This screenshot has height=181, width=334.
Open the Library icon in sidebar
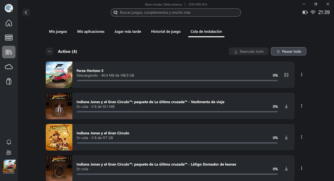coord(9,52)
